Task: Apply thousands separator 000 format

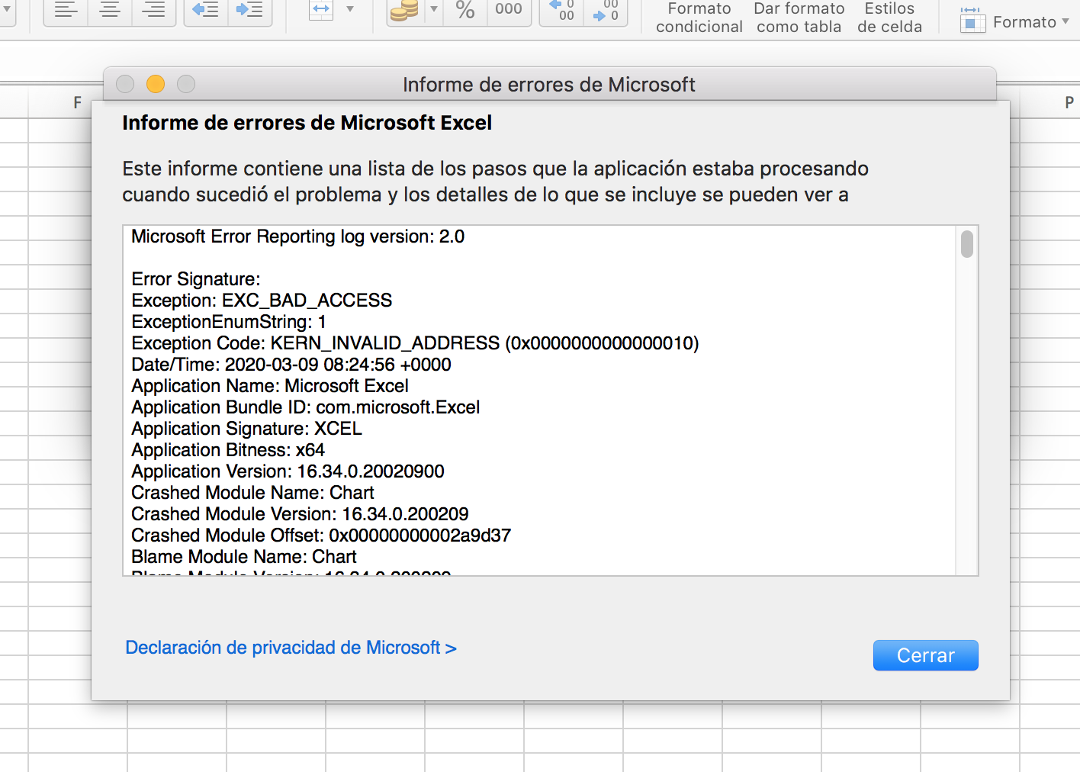Action: pyautogui.click(x=509, y=10)
